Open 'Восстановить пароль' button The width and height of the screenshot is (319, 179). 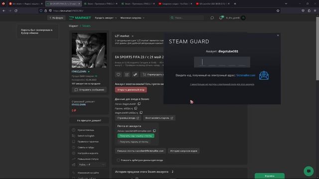159,118
